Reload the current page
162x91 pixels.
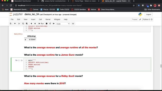(11, 6)
